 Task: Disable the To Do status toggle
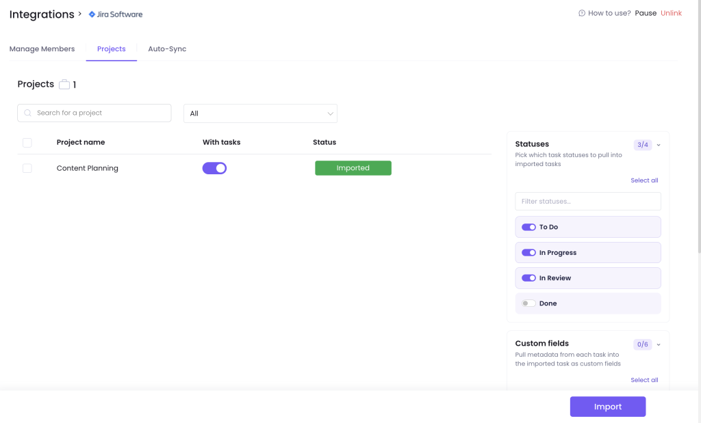pos(529,227)
